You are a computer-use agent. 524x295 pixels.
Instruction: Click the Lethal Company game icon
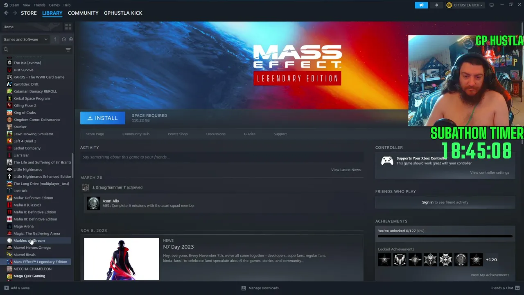point(9,148)
